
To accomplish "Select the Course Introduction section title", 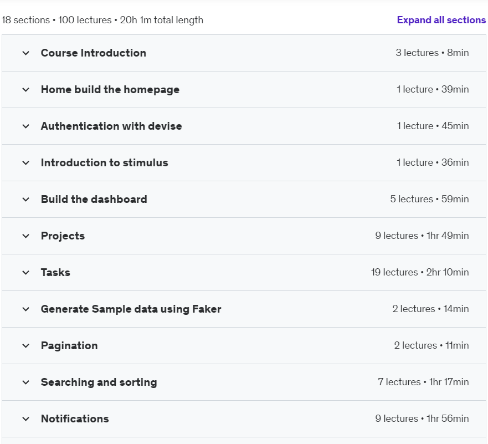I will (x=94, y=53).
